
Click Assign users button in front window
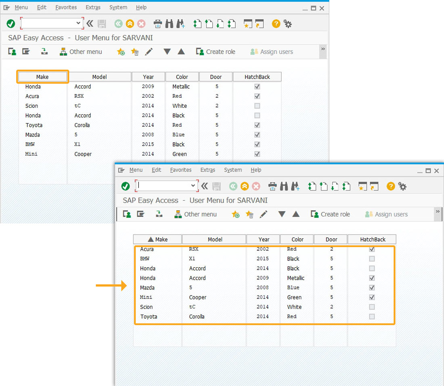point(386,214)
